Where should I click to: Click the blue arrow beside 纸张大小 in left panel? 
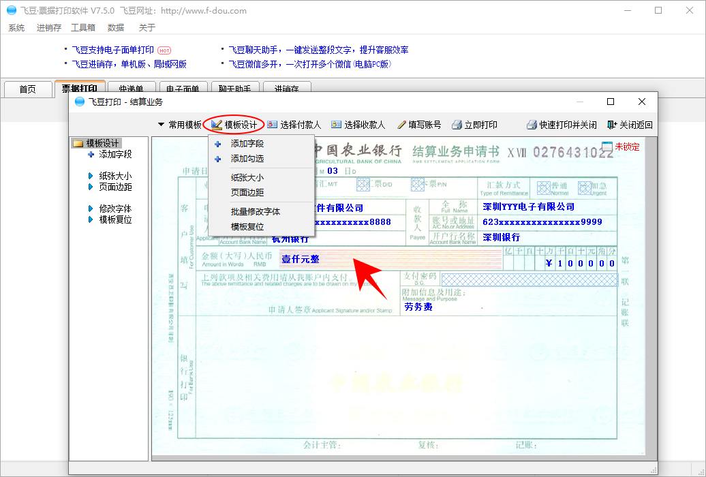click(x=91, y=176)
